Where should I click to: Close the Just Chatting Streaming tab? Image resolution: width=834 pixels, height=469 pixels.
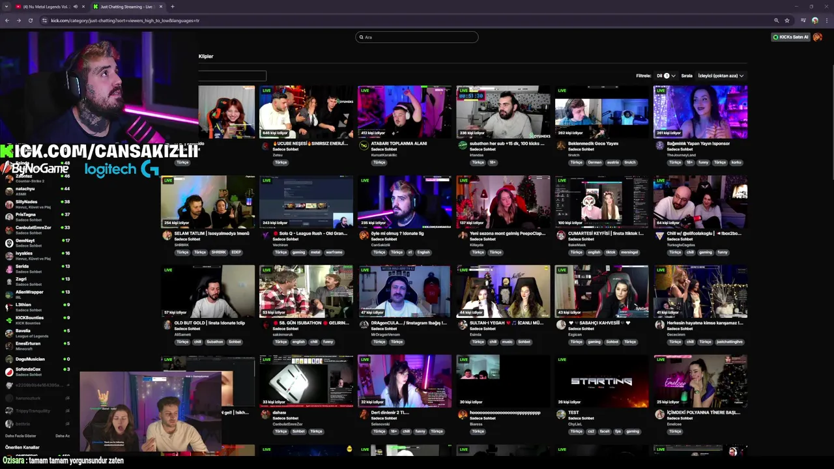[x=160, y=7]
